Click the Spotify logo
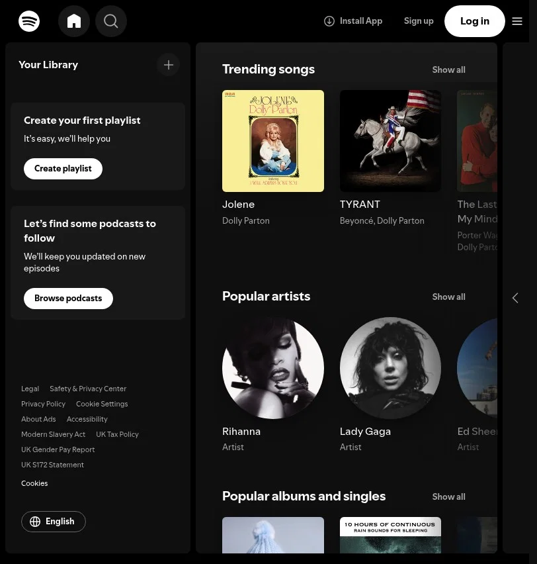 29,21
